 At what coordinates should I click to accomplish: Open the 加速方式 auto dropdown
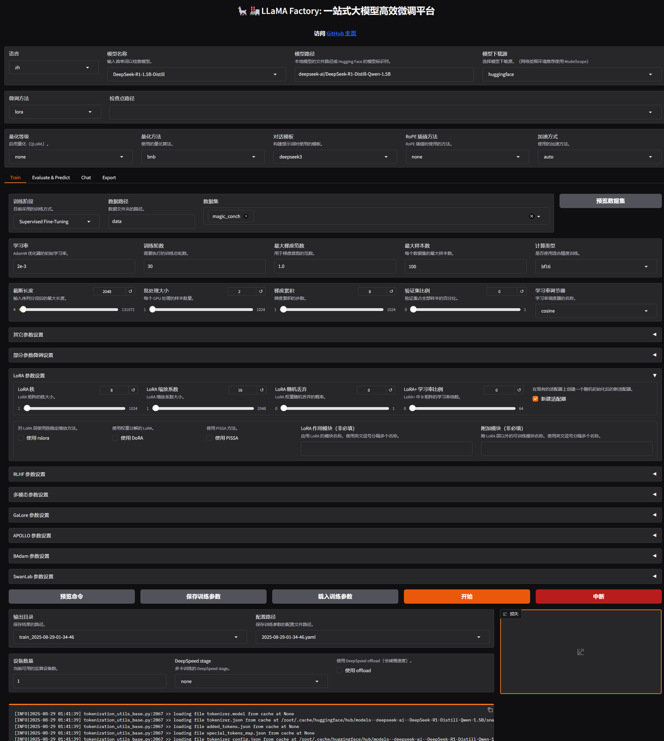tap(599, 157)
